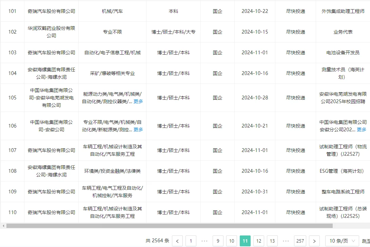Click 机械/汽车 major cell
Viewport: 370px width, 247px height.
tap(112, 11)
